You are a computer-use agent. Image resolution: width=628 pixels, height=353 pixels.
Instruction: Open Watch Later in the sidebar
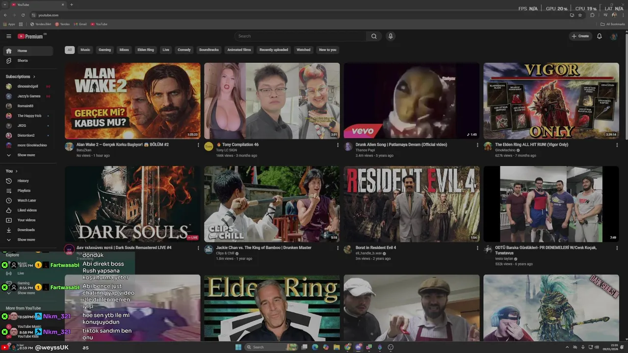click(28, 201)
